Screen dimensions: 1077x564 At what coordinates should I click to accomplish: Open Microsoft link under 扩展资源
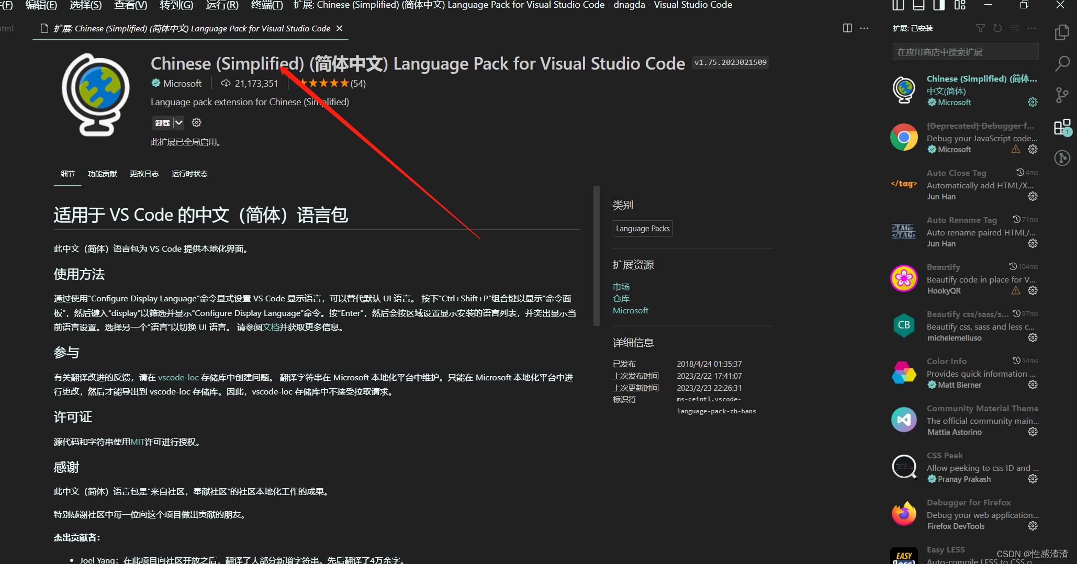click(x=631, y=310)
